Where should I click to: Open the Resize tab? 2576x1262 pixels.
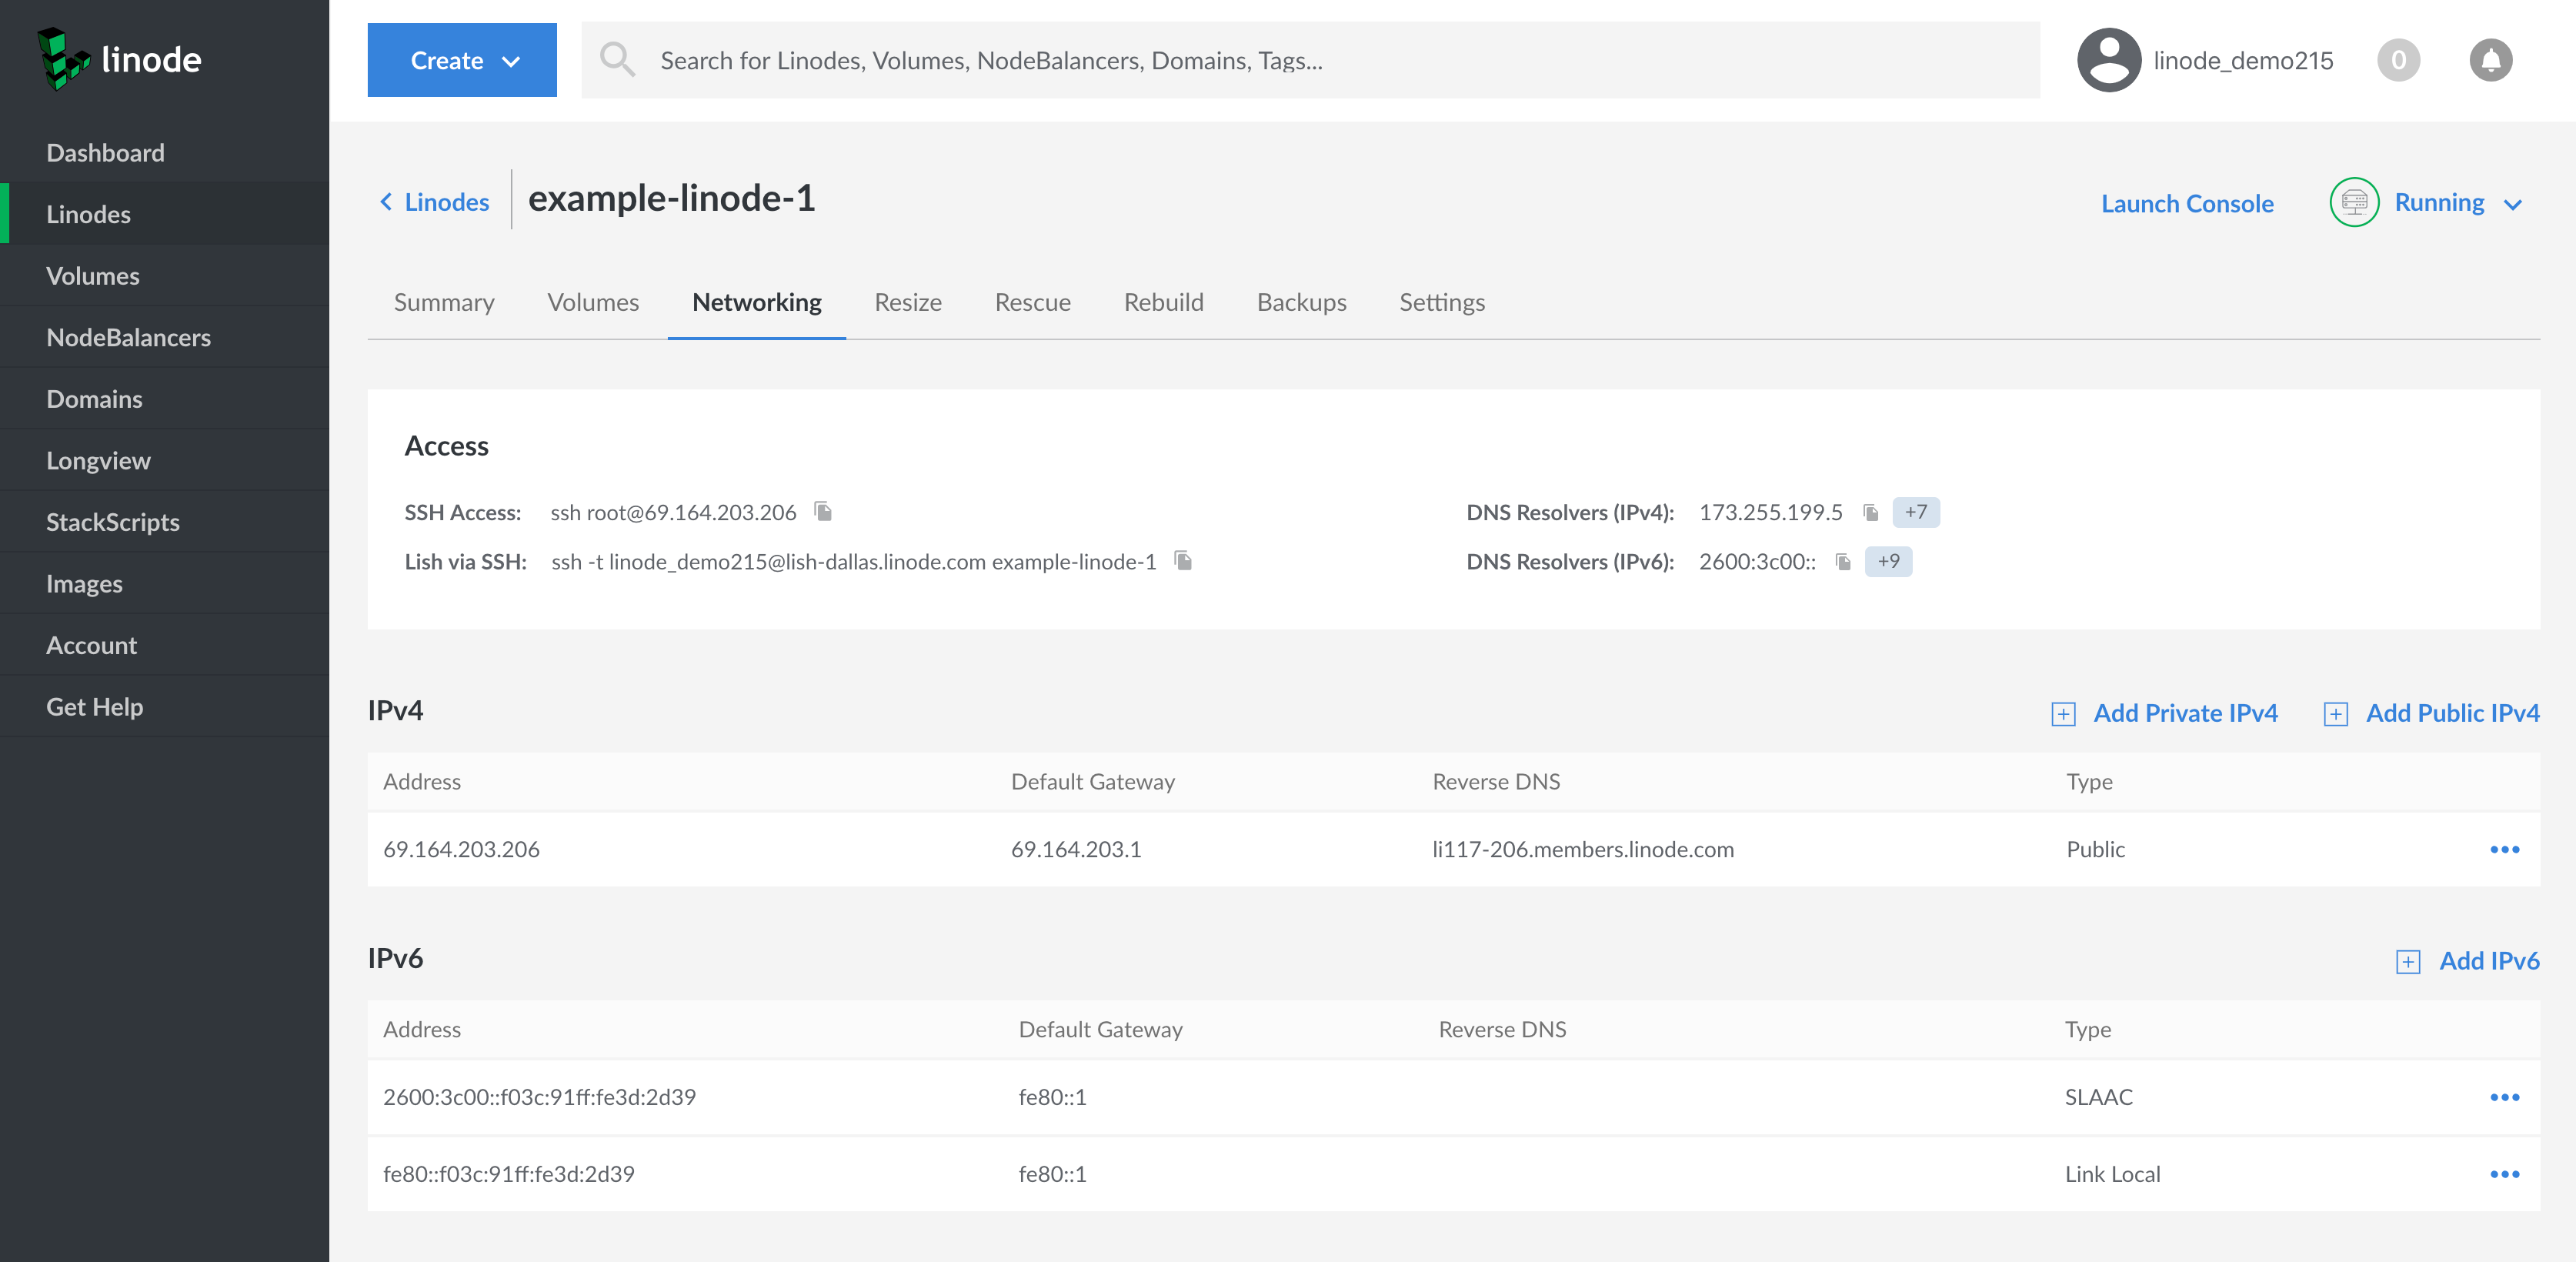pyautogui.click(x=908, y=302)
